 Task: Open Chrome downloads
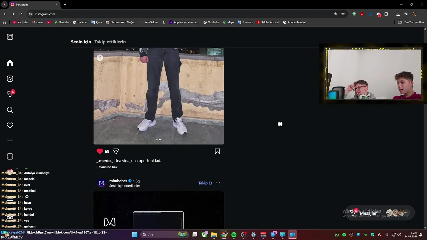tap(398, 14)
